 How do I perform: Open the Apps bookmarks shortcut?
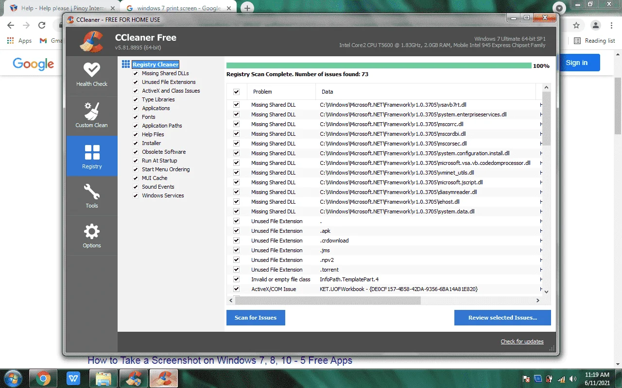pos(19,41)
